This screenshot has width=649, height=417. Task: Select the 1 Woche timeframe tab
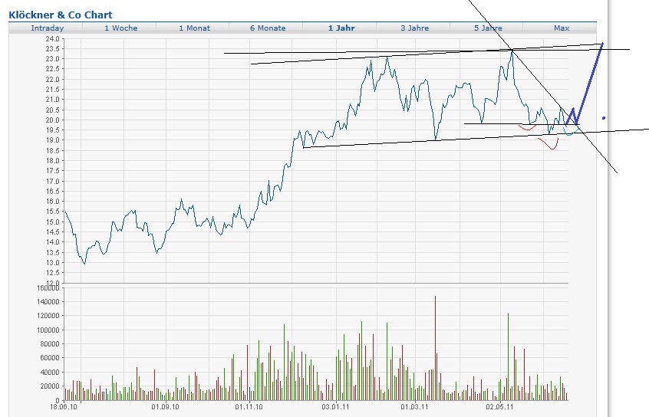point(121,28)
